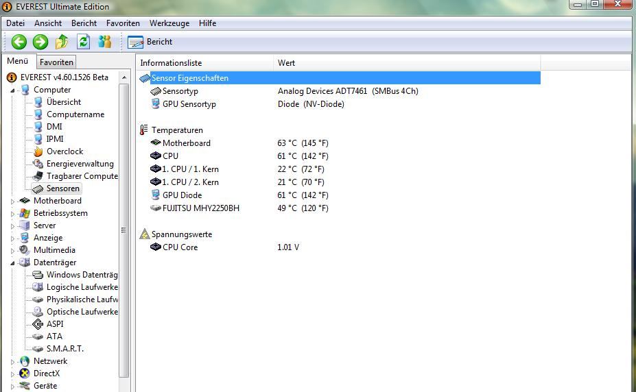Click the Optische Laufwerke disc icon
The image size is (636, 392).
tap(38, 312)
